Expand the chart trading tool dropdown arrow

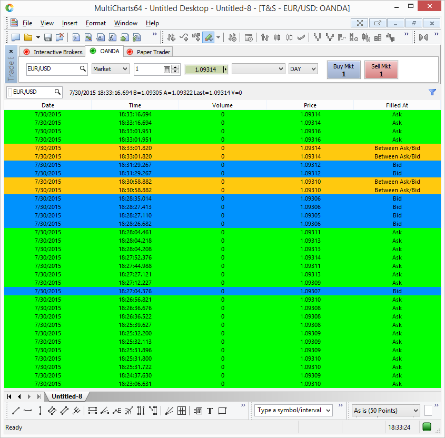(x=218, y=37)
